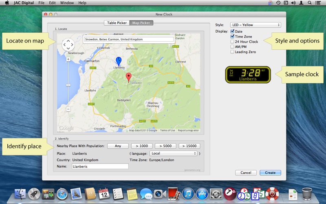This screenshot has width=326, height=204.
Task: Click the Name field containing Llanberis
Action: 100,166
